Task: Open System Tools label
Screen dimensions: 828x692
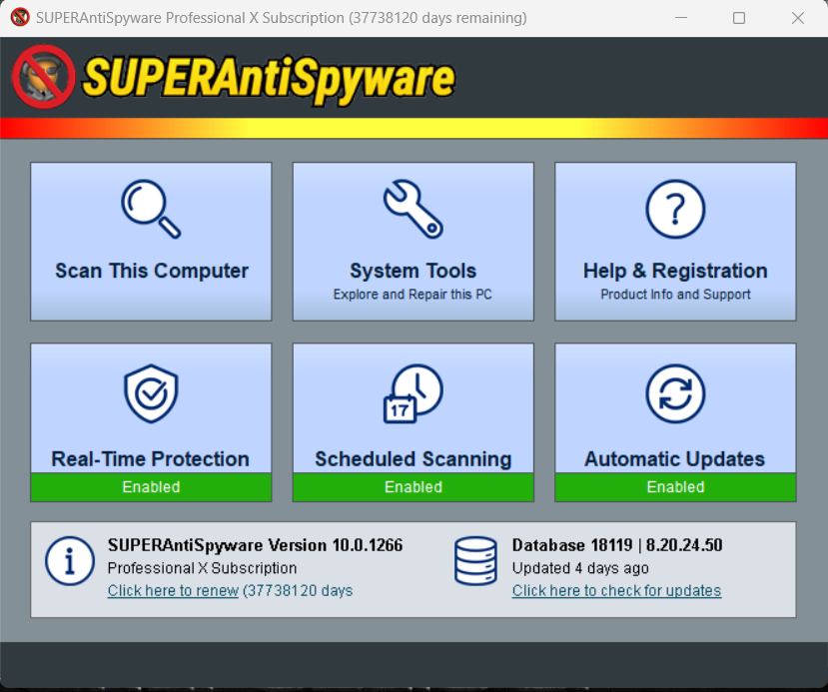Action: click(x=413, y=271)
